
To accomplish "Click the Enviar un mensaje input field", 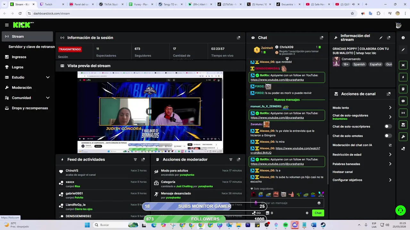I will pos(287,203).
